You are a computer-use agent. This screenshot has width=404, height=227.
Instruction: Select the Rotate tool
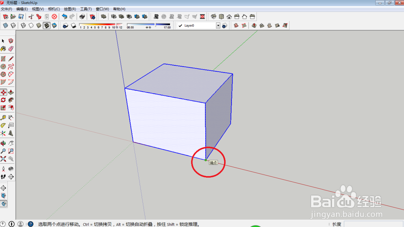(x=3, y=100)
